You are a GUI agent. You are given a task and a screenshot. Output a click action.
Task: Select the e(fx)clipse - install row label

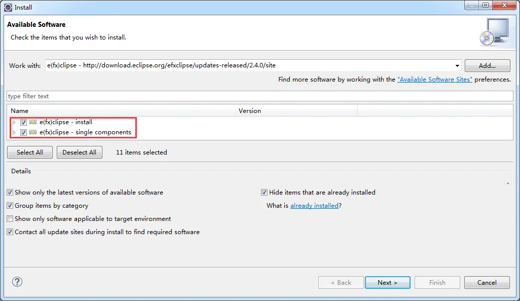click(66, 122)
